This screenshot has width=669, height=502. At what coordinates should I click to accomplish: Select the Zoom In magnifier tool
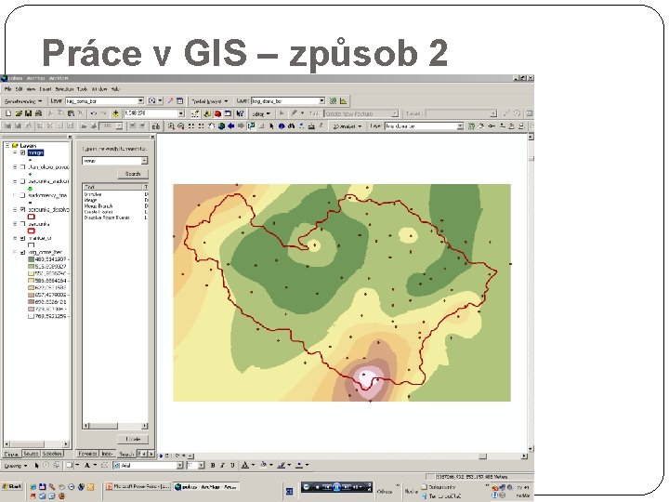[171, 125]
